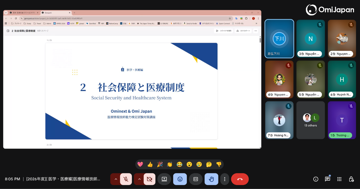Click the Chrome address bar URL

126,18
